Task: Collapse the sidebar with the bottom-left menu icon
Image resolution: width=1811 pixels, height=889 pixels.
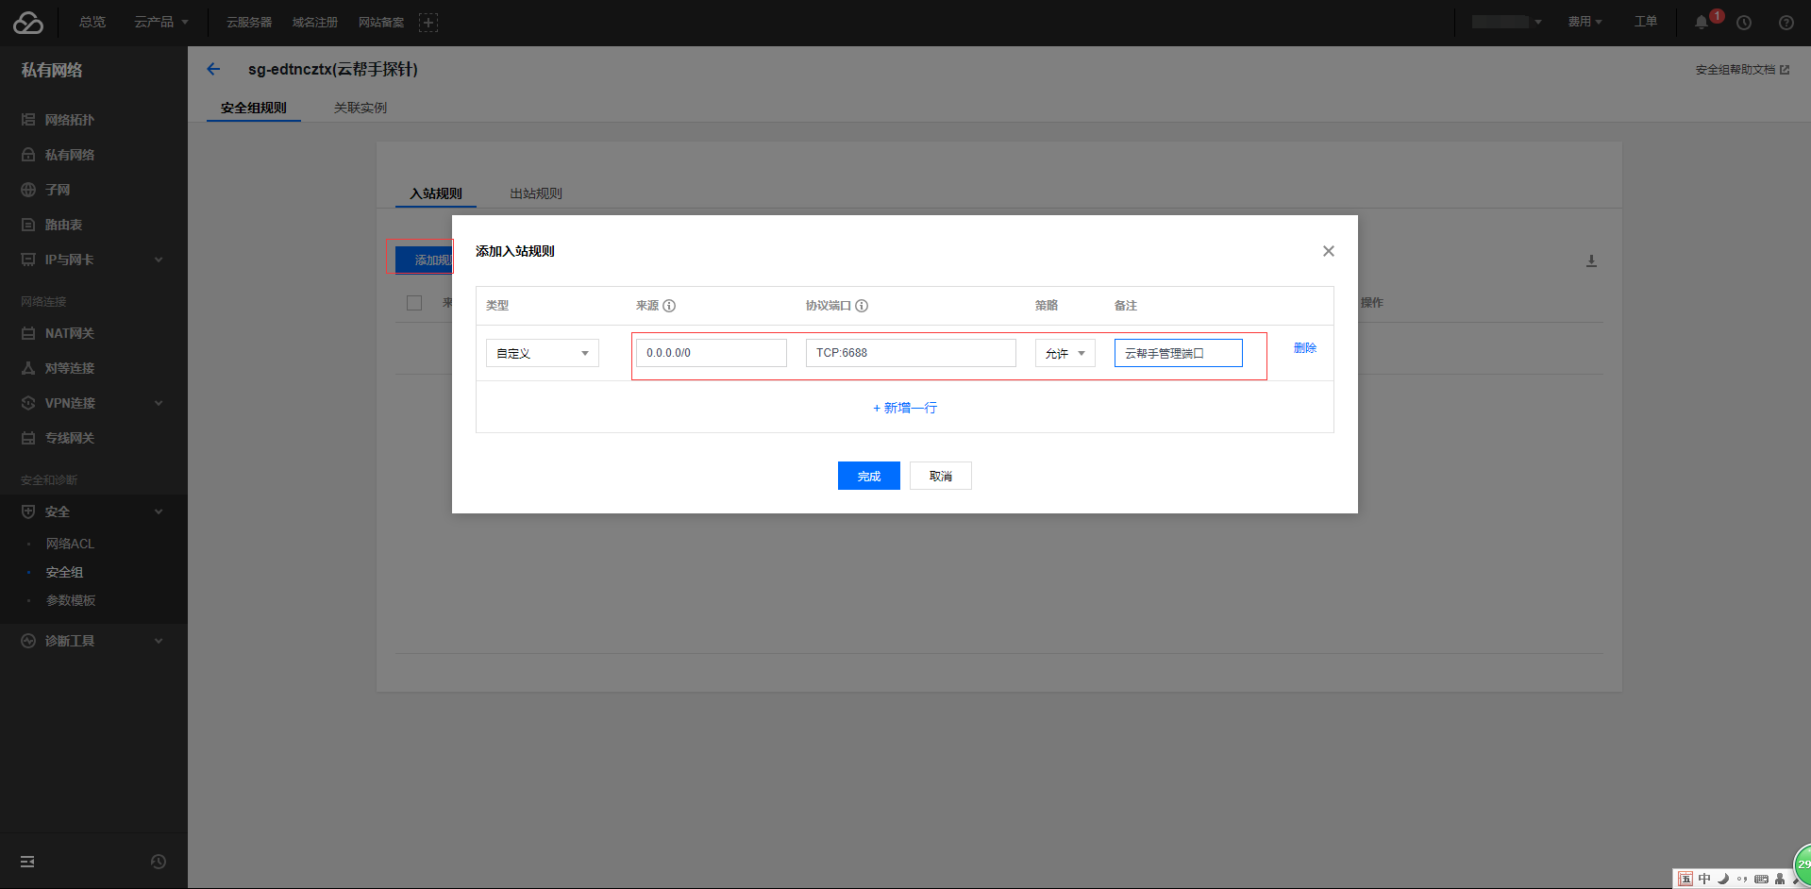Action: click(27, 862)
